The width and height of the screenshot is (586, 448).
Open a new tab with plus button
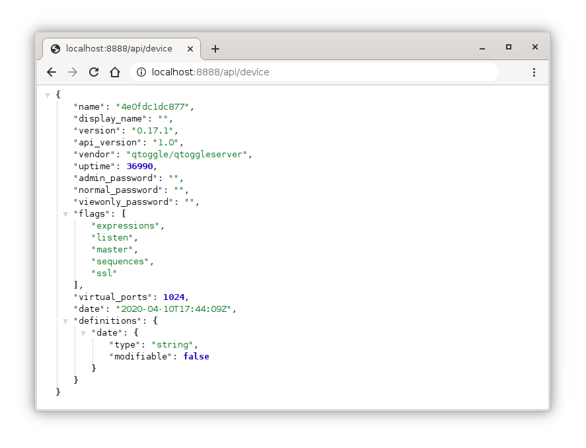tap(215, 49)
